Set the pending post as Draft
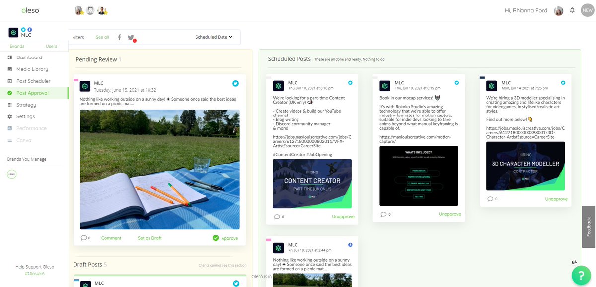This screenshot has height=287, width=596. [149, 238]
